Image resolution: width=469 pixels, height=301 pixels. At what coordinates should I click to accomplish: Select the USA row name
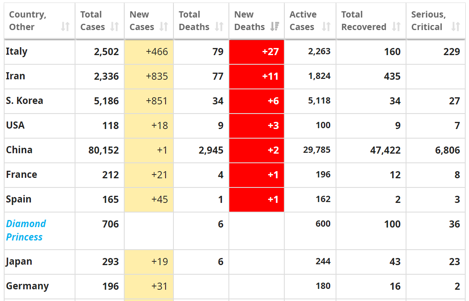tap(15, 125)
